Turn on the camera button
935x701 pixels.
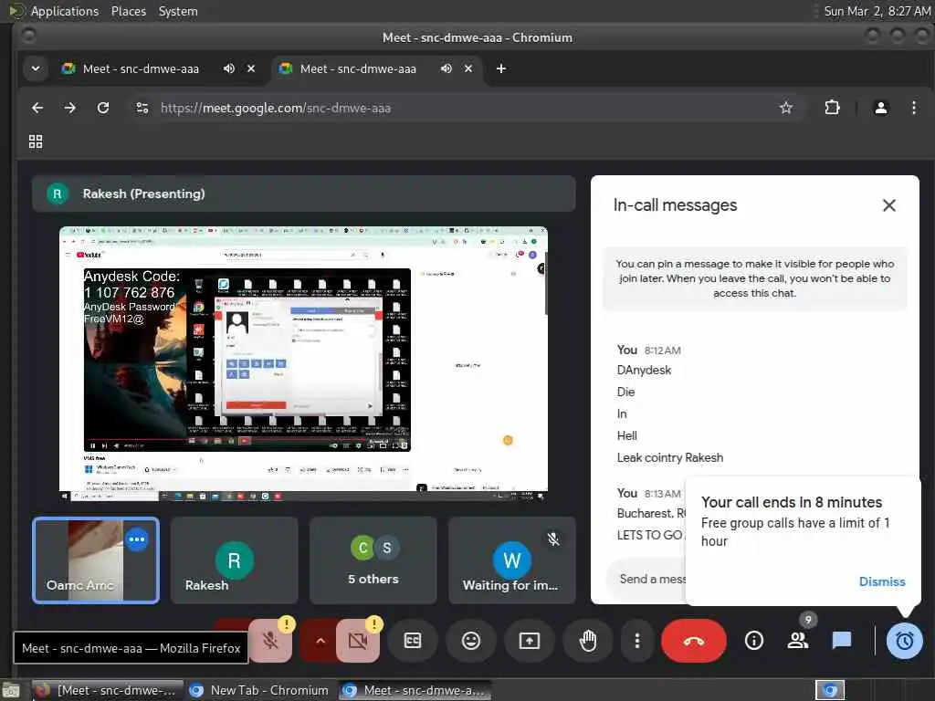358,641
